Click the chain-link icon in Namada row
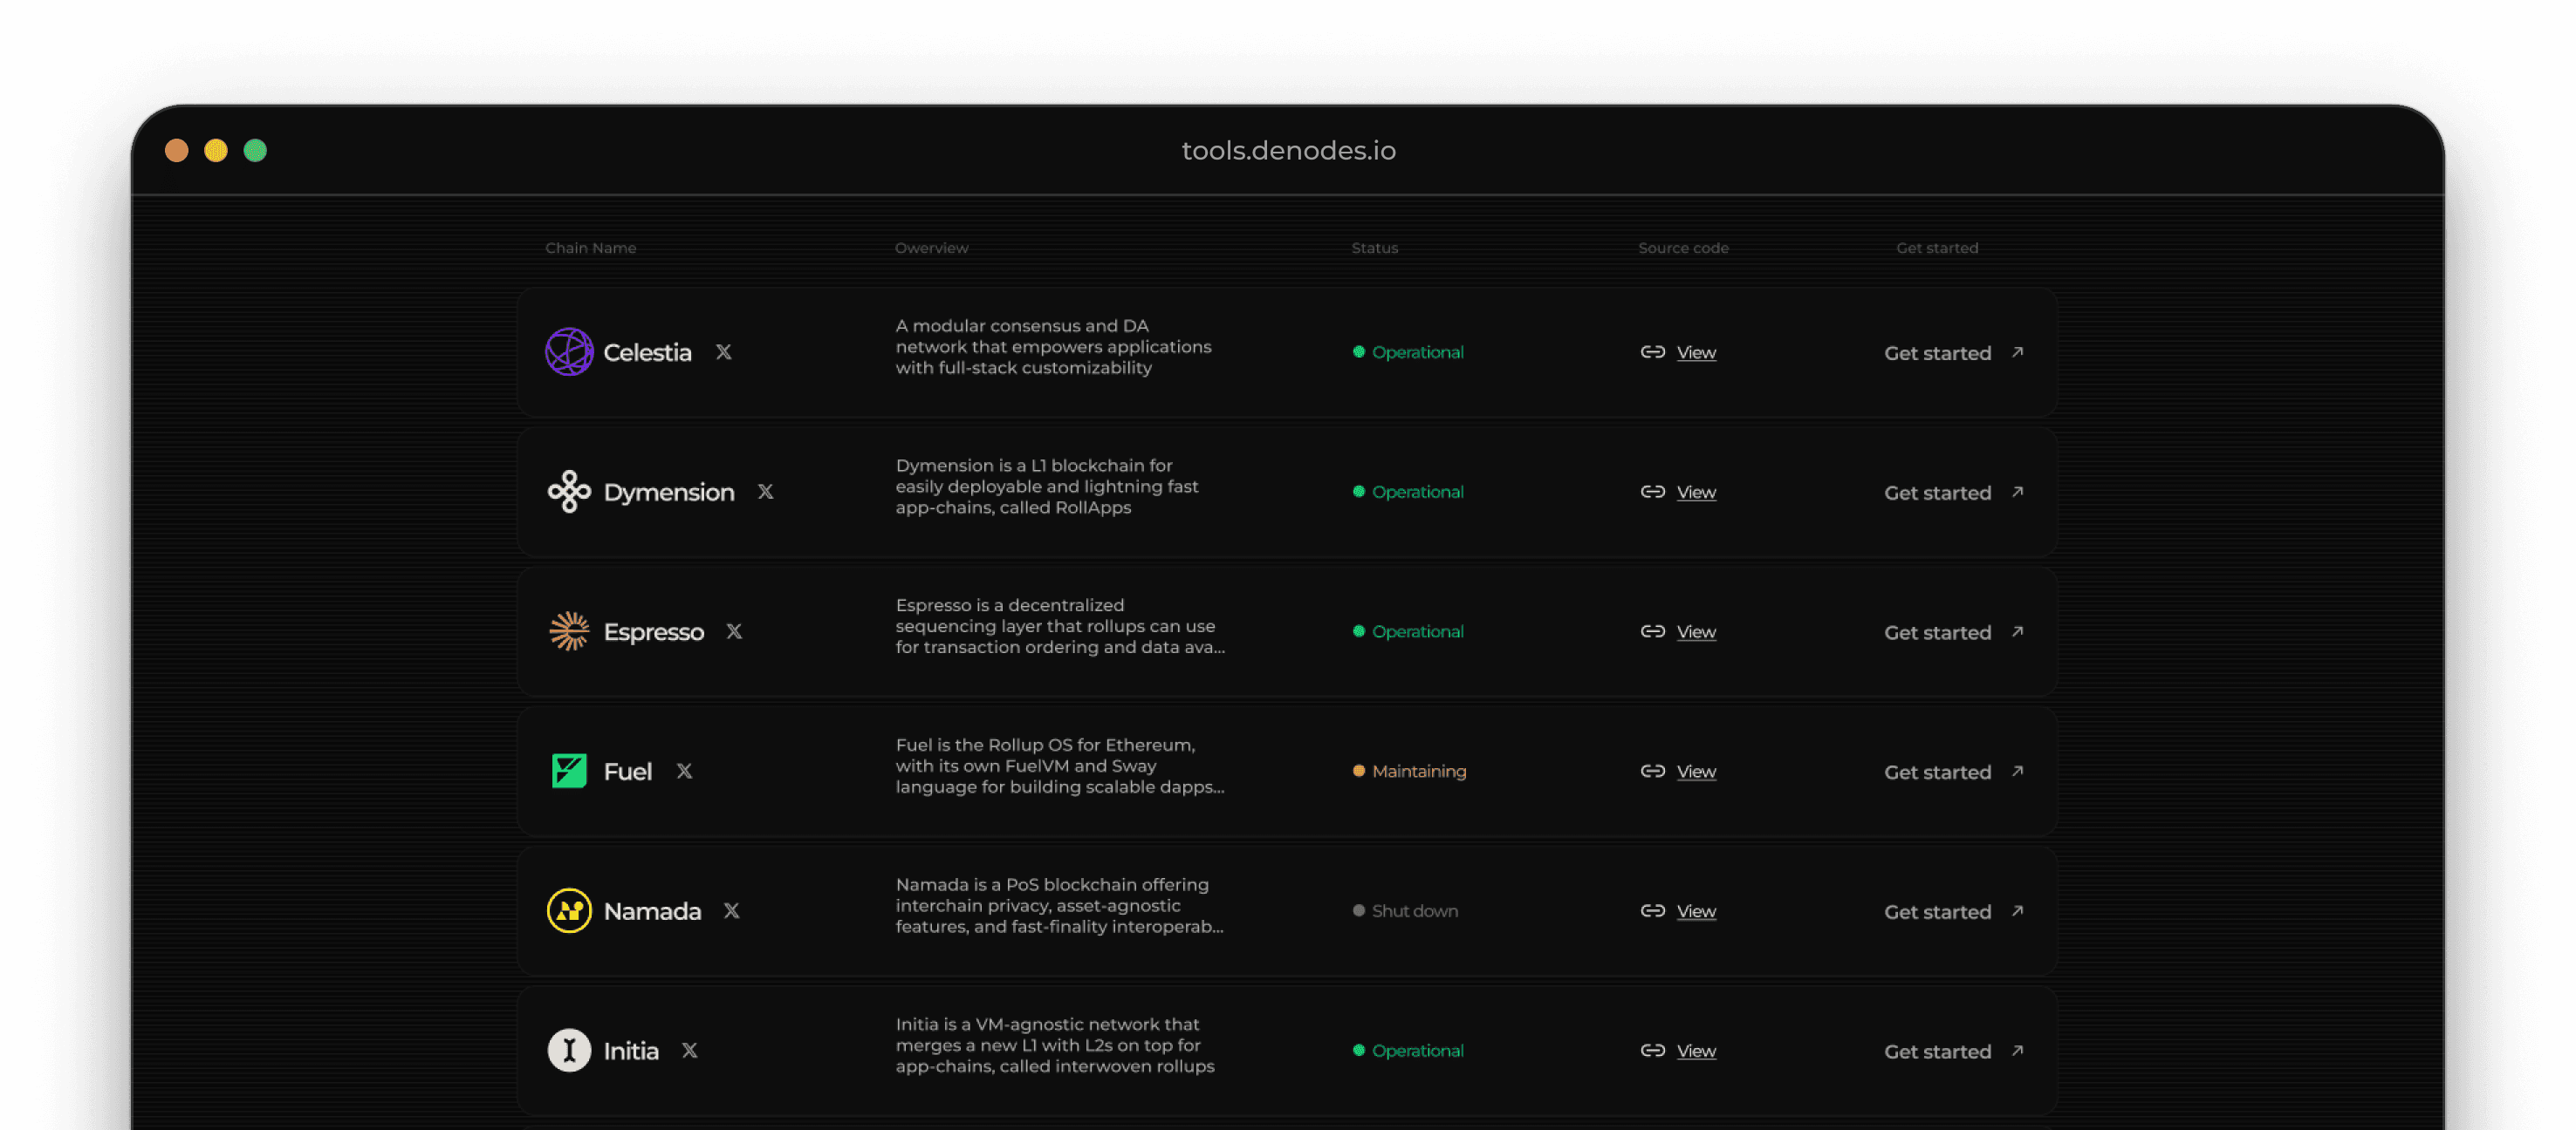The width and height of the screenshot is (2576, 1130). pos(1652,911)
